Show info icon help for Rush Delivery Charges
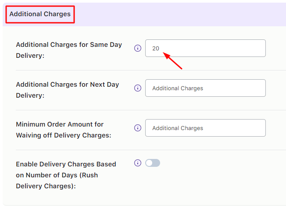Viewport: 286px width, 208px height. (137, 163)
